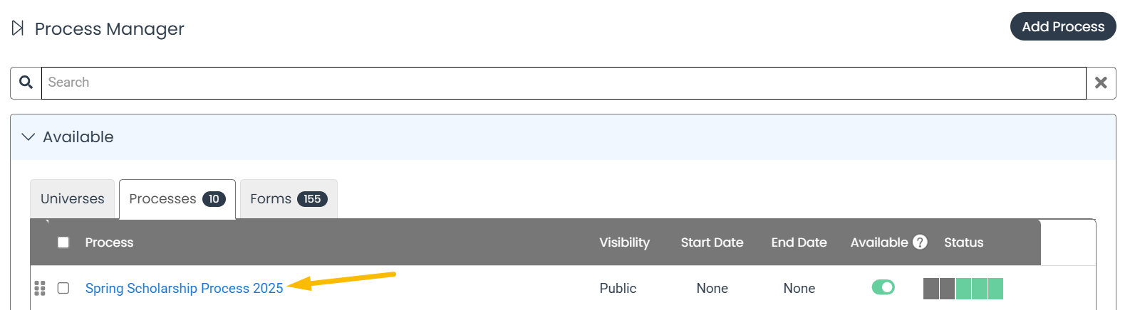Open the Spring Scholarship Process 2025 link
The width and height of the screenshot is (1130, 310).
tap(184, 288)
